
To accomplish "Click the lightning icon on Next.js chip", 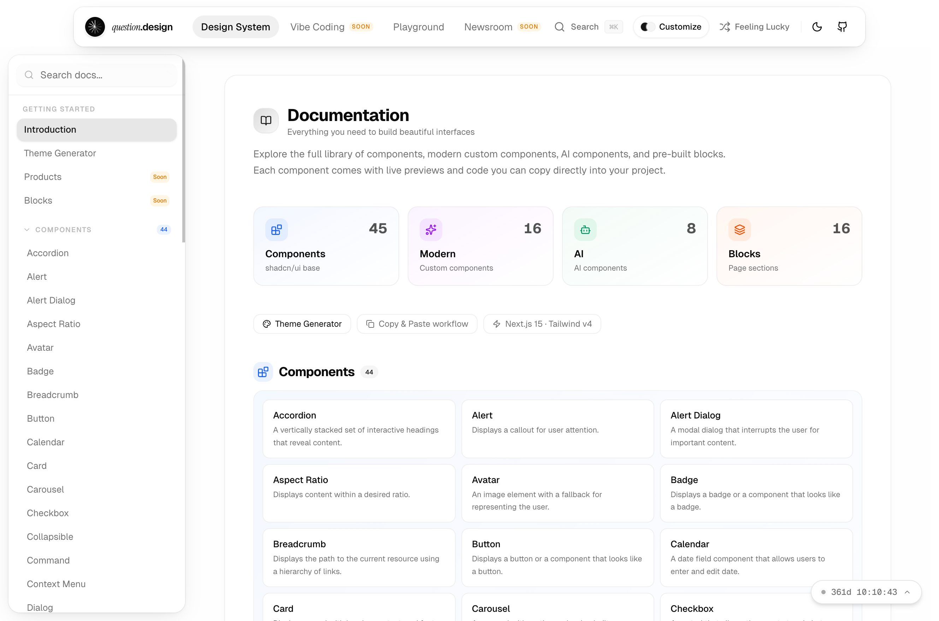I will (x=496, y=324).
